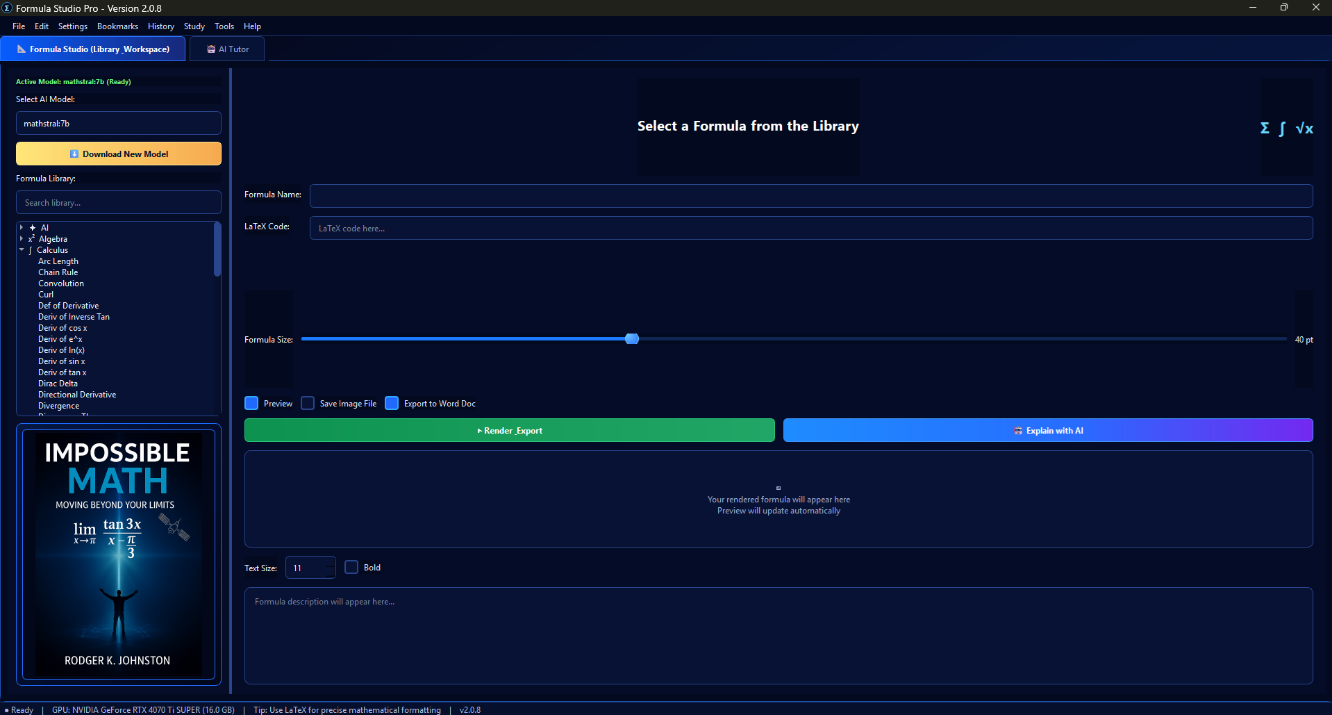Select Divergence formula
1332x715 pixels.
point(59,406)
